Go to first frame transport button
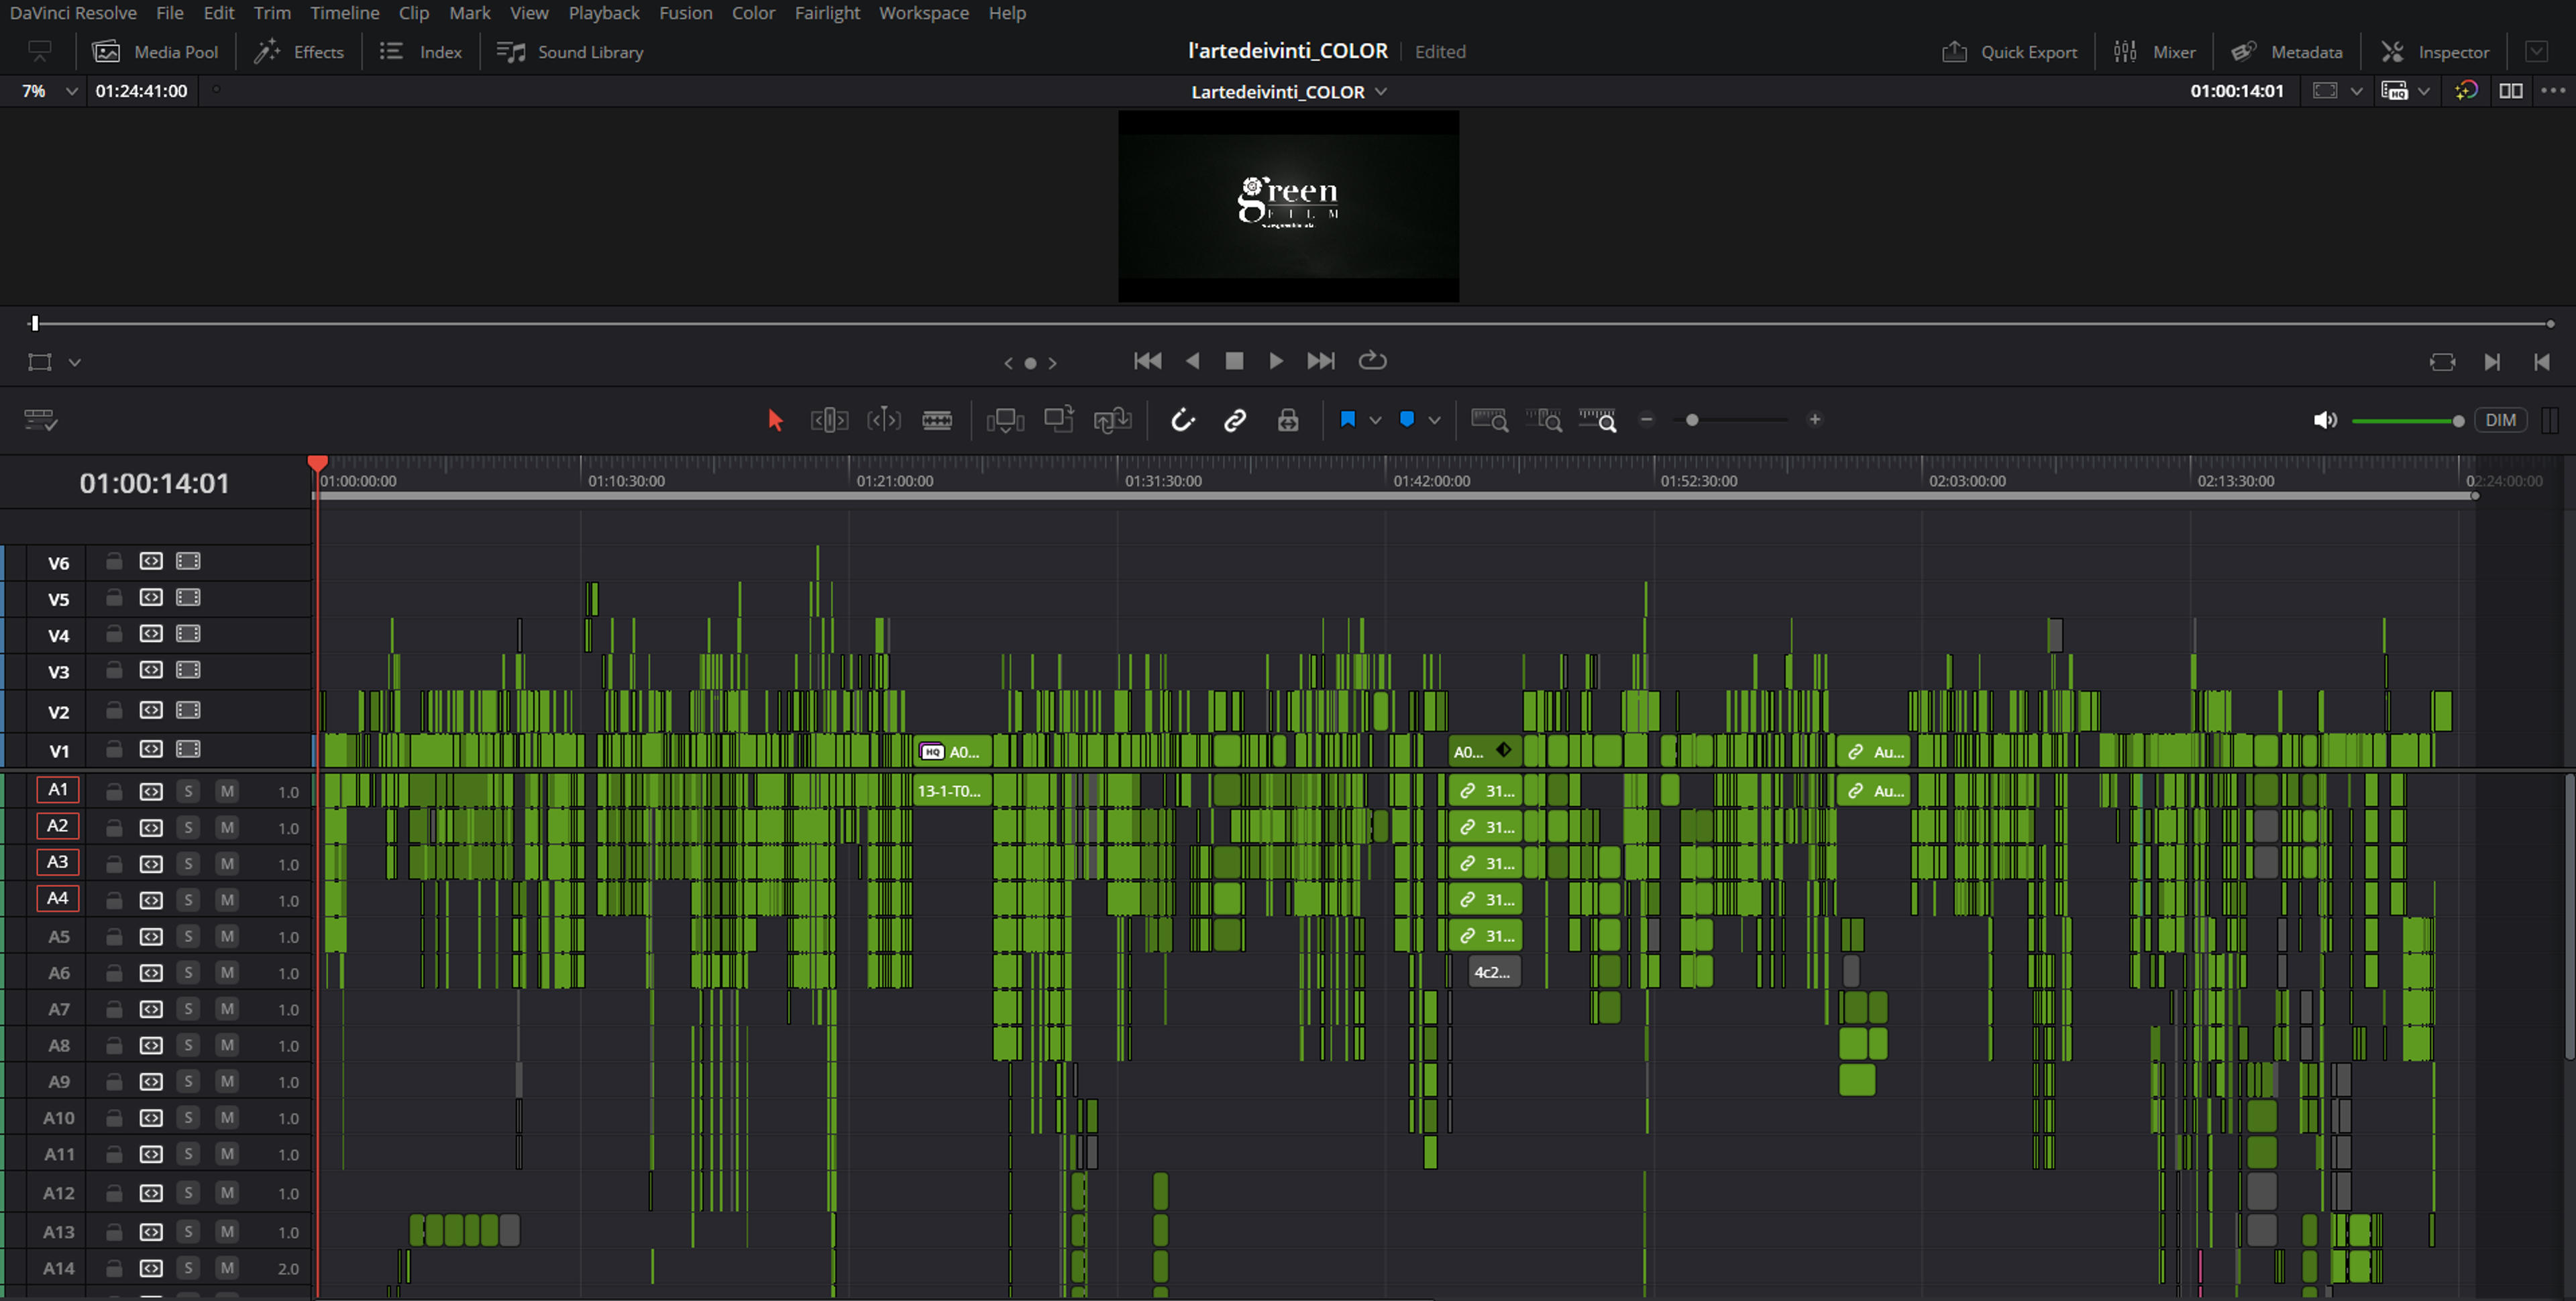The image size is (2576, 1301). tap(1147, 361)
